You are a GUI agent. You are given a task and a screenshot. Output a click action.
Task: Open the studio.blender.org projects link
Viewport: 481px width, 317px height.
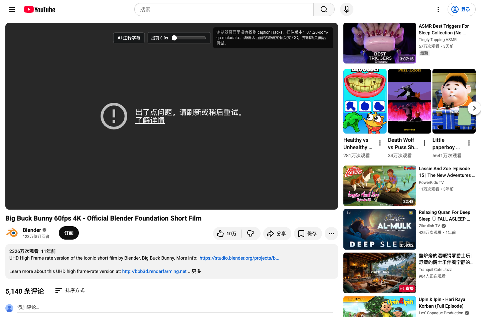pos(239,258)
